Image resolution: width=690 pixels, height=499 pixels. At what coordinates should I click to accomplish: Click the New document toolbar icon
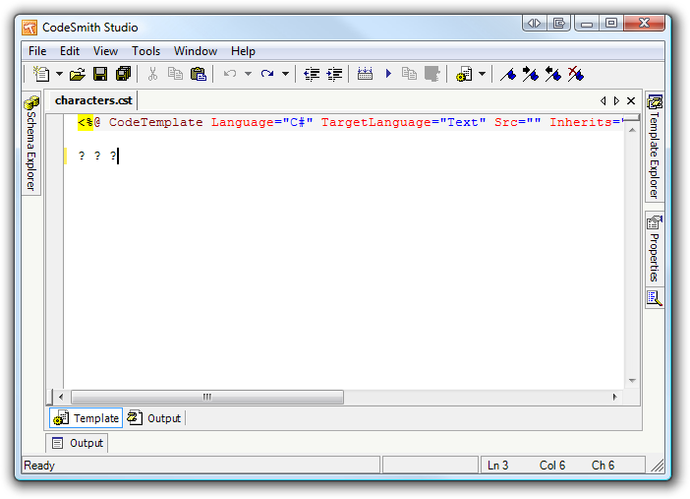pos(41,74)
